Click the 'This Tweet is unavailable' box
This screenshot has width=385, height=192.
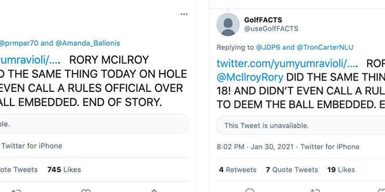pyautogui.click(x=301, y=126)
